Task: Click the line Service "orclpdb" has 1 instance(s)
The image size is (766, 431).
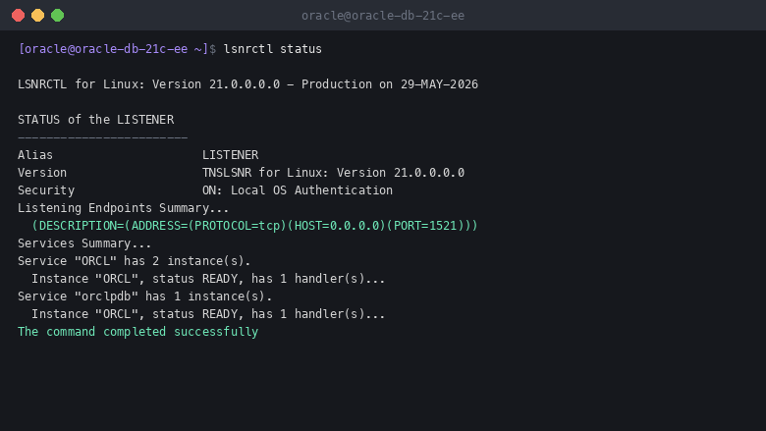Action: [144, 296]
